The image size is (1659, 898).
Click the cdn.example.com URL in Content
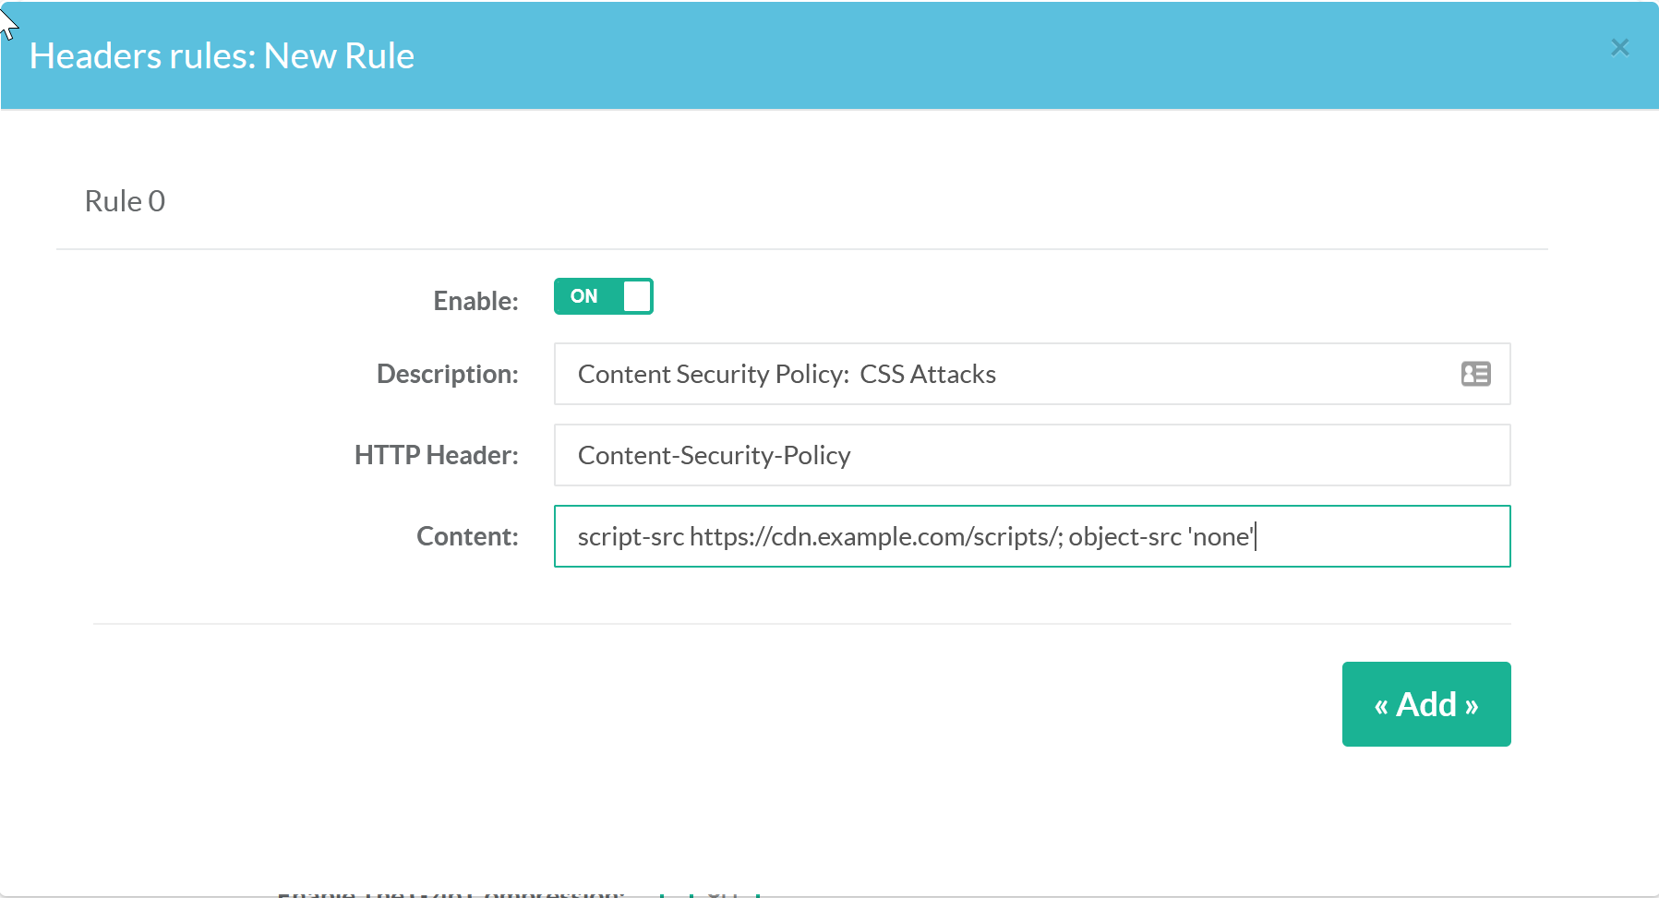[x=874, y=536]
